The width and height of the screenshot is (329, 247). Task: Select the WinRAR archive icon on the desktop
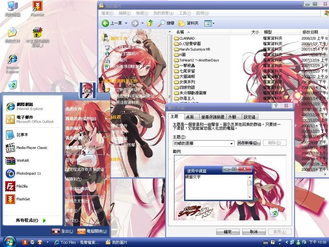point(37,37)
